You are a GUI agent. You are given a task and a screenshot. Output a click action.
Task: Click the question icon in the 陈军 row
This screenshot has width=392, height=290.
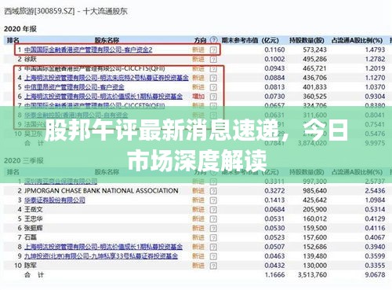(213, 266)
